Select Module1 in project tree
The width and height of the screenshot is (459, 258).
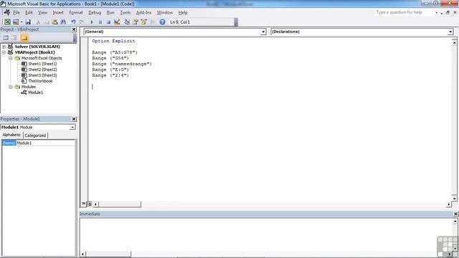coord(35,92)
